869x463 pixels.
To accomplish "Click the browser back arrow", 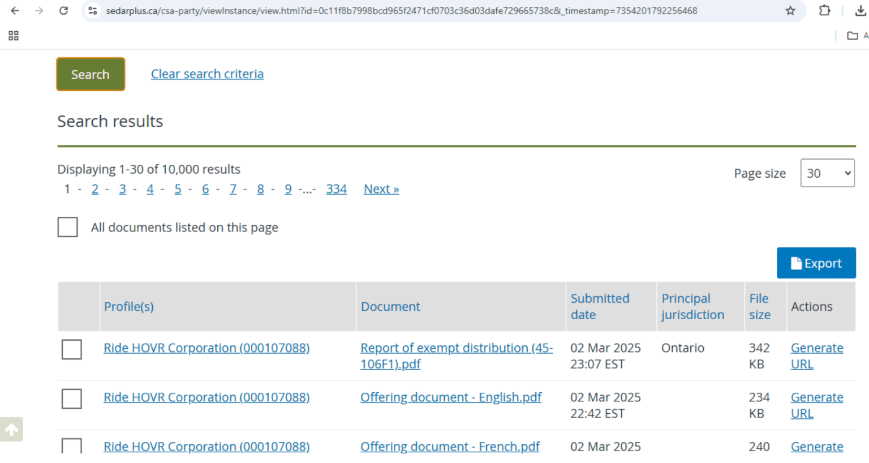I will [15, 11].
